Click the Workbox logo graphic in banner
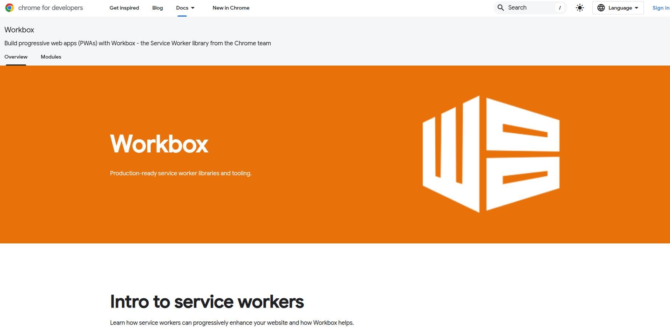This screenshot has width=670, height=334. point(491,154)
